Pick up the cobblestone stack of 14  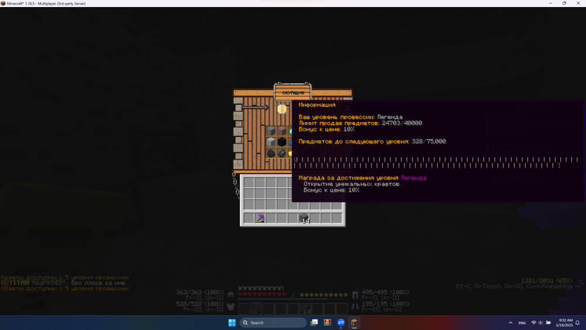pos(304,218)
